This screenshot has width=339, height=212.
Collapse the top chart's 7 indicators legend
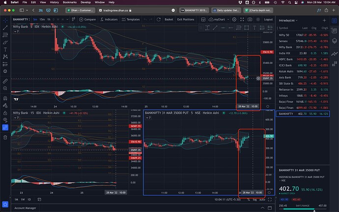(x=16, y=31)
